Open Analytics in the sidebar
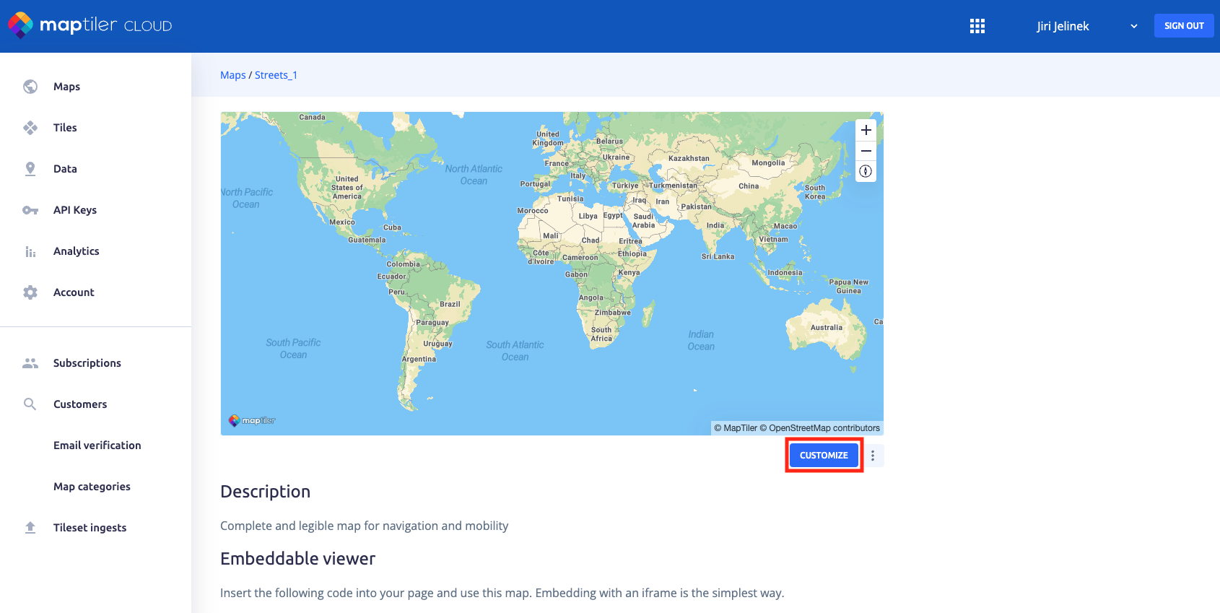The image size is (1220, 613). coord(76,251)
